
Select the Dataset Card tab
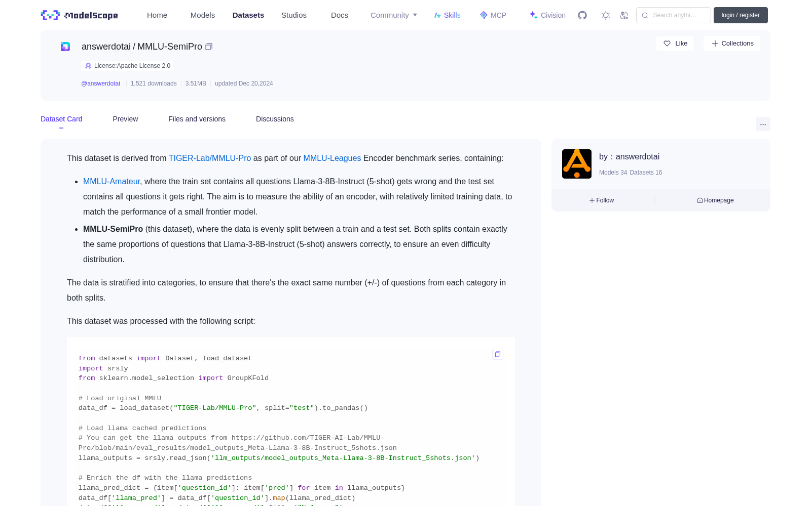61,119
